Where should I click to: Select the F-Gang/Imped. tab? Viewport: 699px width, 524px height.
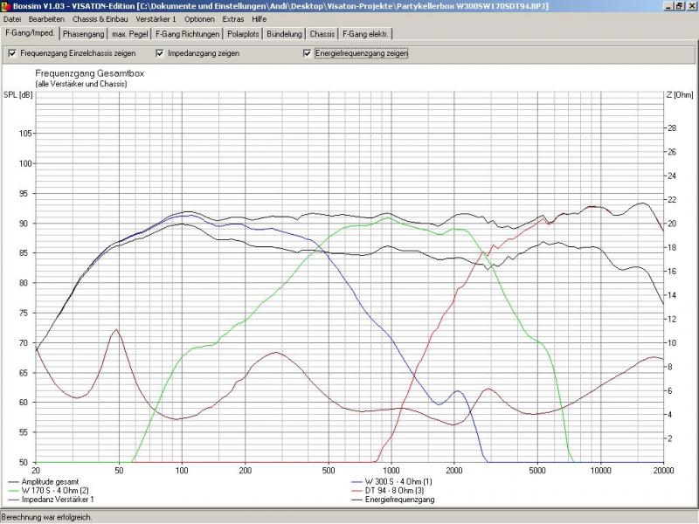click(x=30, y=33)
